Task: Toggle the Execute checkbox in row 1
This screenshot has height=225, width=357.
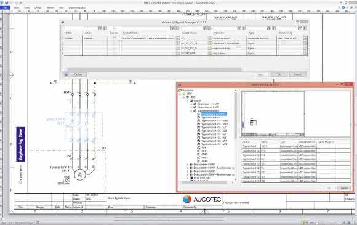Action: [114, 38]
